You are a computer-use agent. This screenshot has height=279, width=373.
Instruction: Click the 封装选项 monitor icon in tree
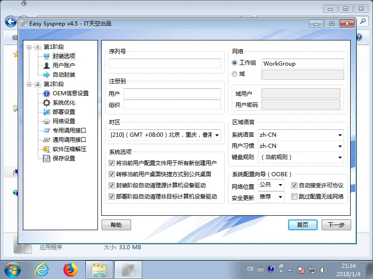[x=47, y=56]
